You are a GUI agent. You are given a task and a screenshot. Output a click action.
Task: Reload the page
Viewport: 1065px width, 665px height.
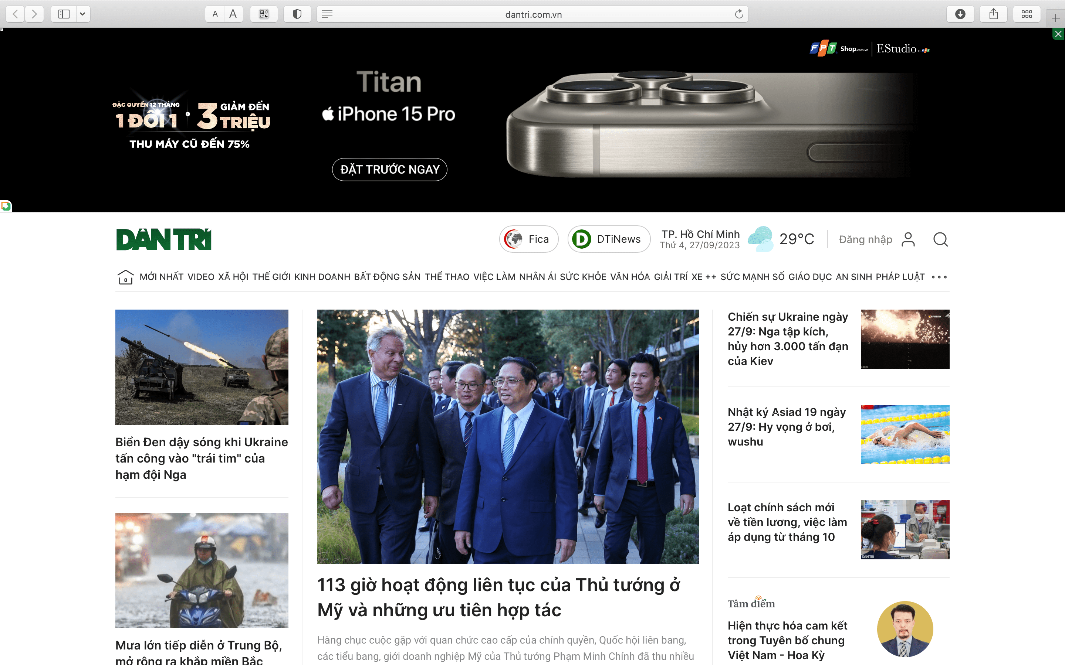click(739, 14)
